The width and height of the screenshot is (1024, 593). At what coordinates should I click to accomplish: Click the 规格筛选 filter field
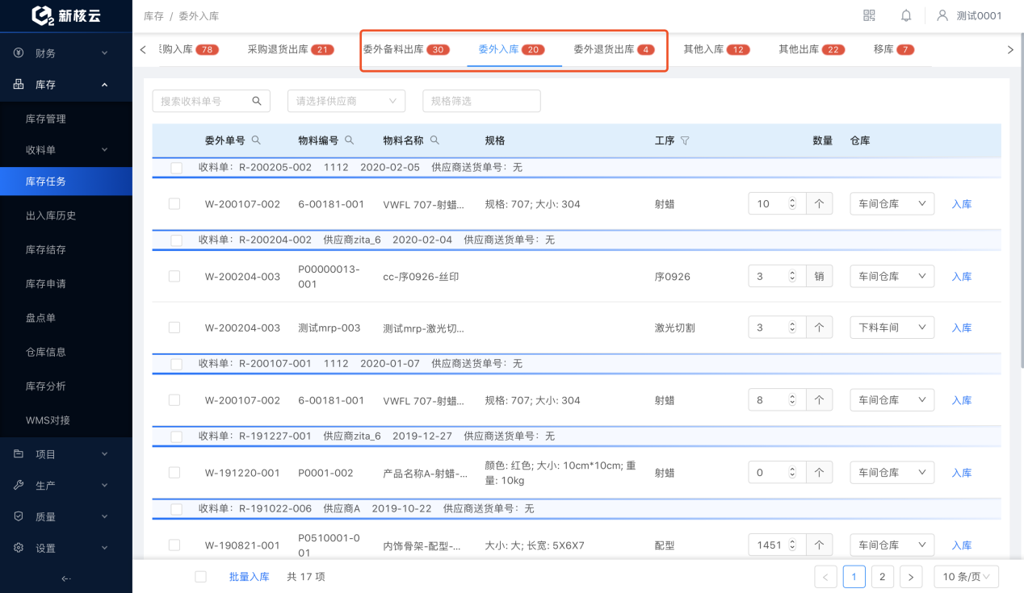tap(481, 101)
